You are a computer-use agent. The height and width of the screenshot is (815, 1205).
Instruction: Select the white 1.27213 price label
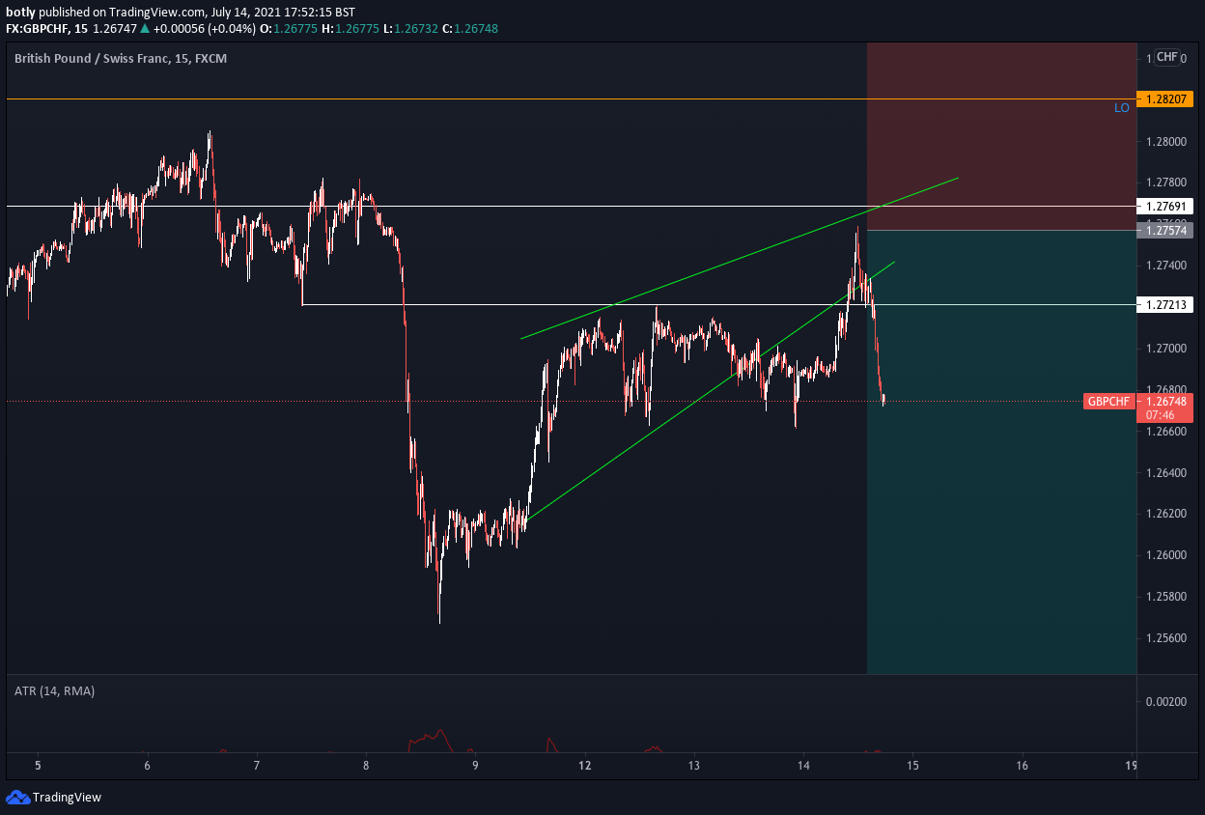point(1166,305)
